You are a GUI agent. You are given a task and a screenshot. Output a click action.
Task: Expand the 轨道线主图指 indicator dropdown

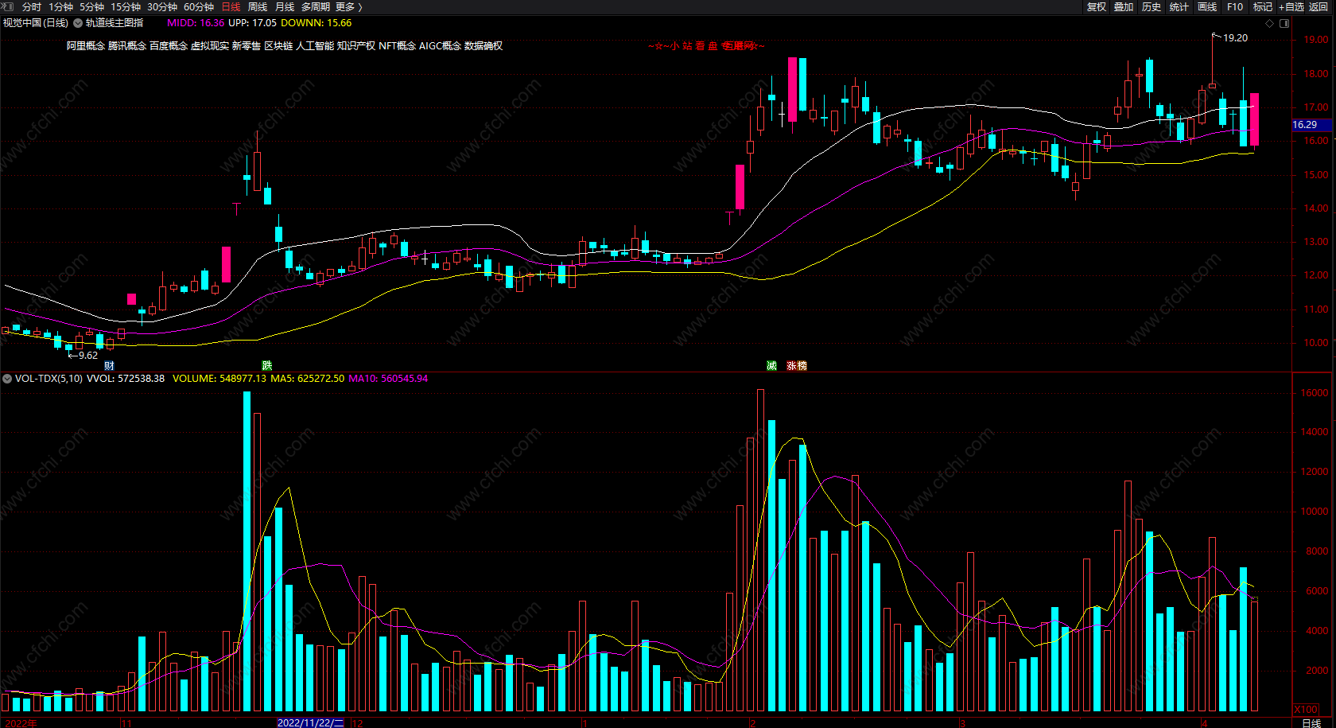(79, 23)
